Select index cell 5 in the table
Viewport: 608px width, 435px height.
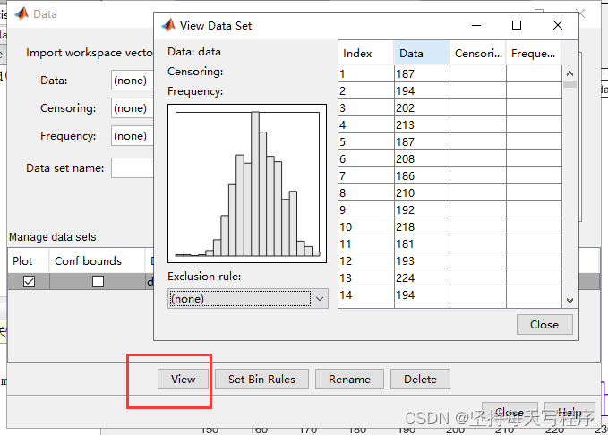click(366, 142)
